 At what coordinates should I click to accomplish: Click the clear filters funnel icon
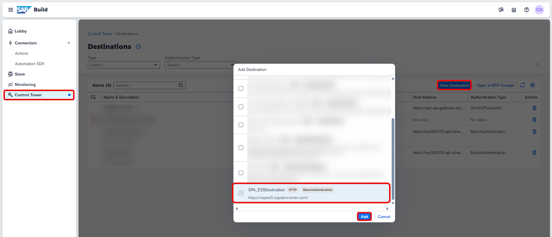[537, 65]
